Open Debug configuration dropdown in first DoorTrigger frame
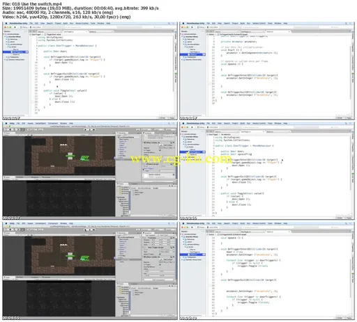The height and width of the screenshot is (322, 357). [24, 27]
